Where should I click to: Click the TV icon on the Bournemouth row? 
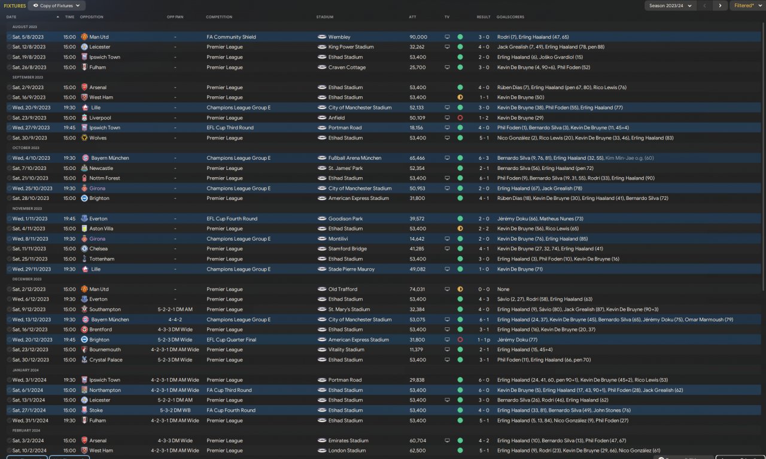(447, 350)
